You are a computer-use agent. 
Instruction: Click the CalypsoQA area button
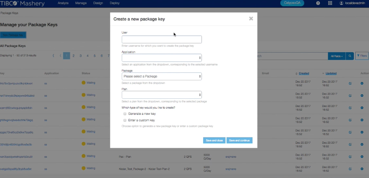pos(292,3)
